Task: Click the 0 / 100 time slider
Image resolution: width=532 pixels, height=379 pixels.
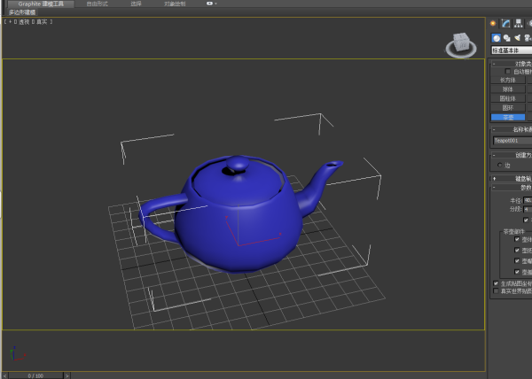Action: (x=35, y=375)
